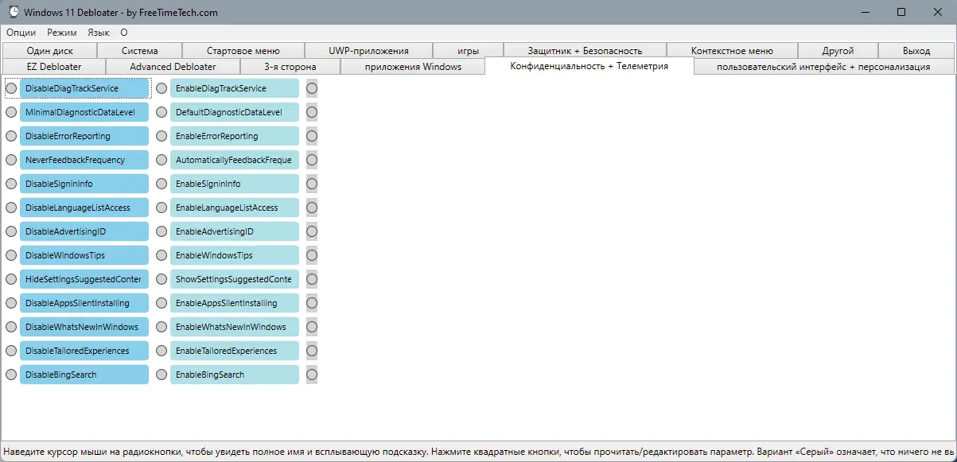
Task: Open the Режим menu
Action: 62,33
